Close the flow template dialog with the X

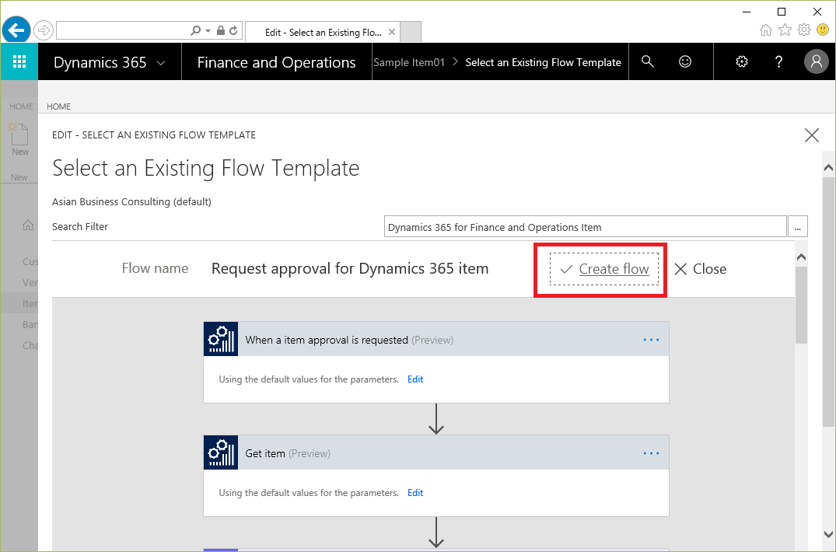tap(811, 135)
